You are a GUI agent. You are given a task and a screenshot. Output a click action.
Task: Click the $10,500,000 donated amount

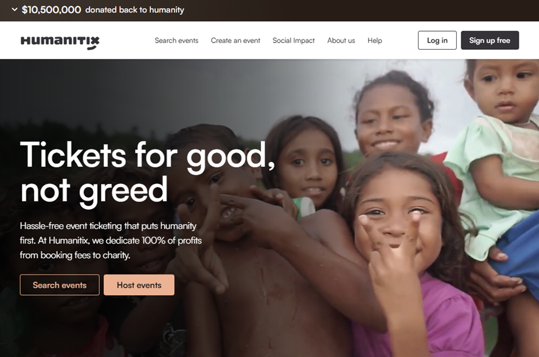[51, 10]
